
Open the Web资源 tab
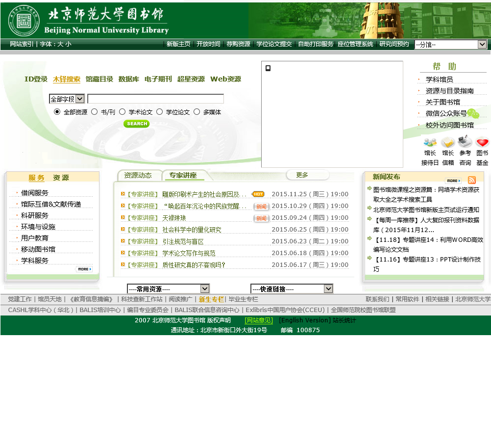pyautogui.click(x=225, y=79)
